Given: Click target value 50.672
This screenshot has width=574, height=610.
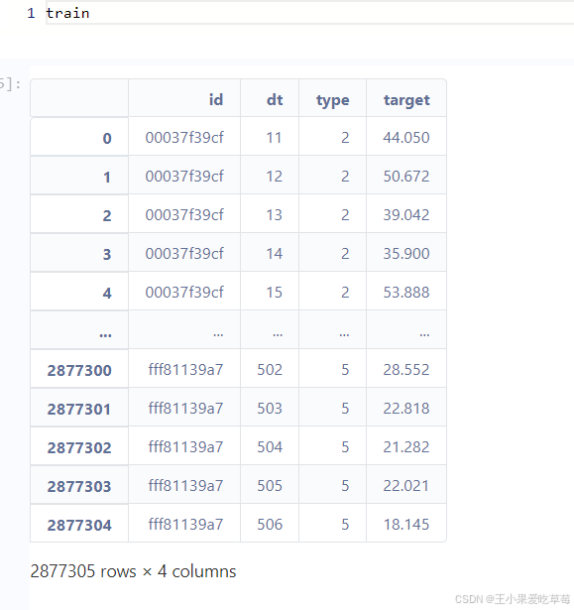Looking at the screenshot, I should (x=406, y=177).
